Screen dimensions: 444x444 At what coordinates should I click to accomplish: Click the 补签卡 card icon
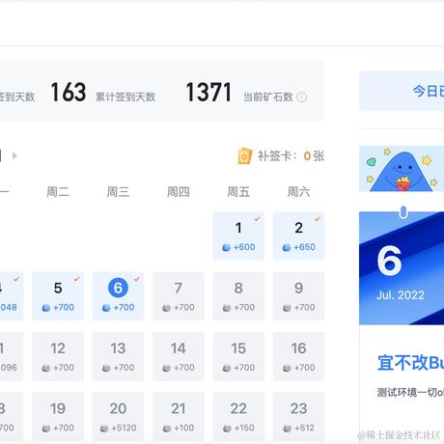click(244, 156)
